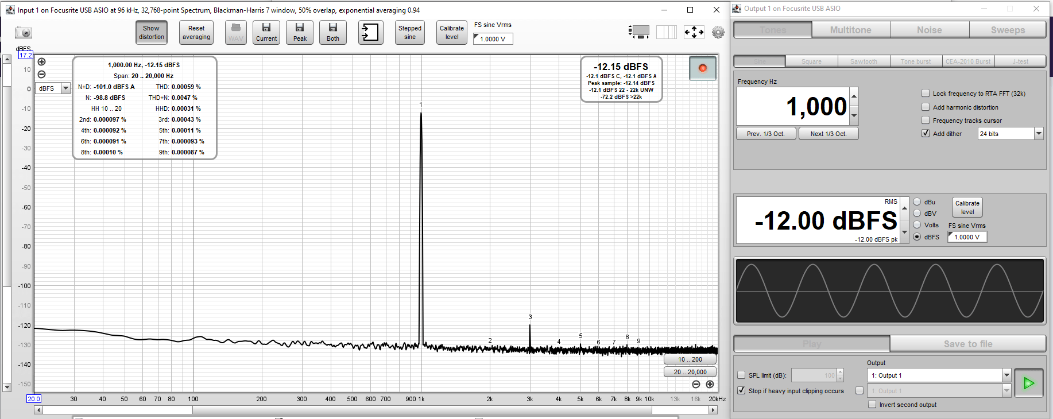Enable SPL limit checkbox
Viewport: 1053px width, 419px height.
(741, 375)
